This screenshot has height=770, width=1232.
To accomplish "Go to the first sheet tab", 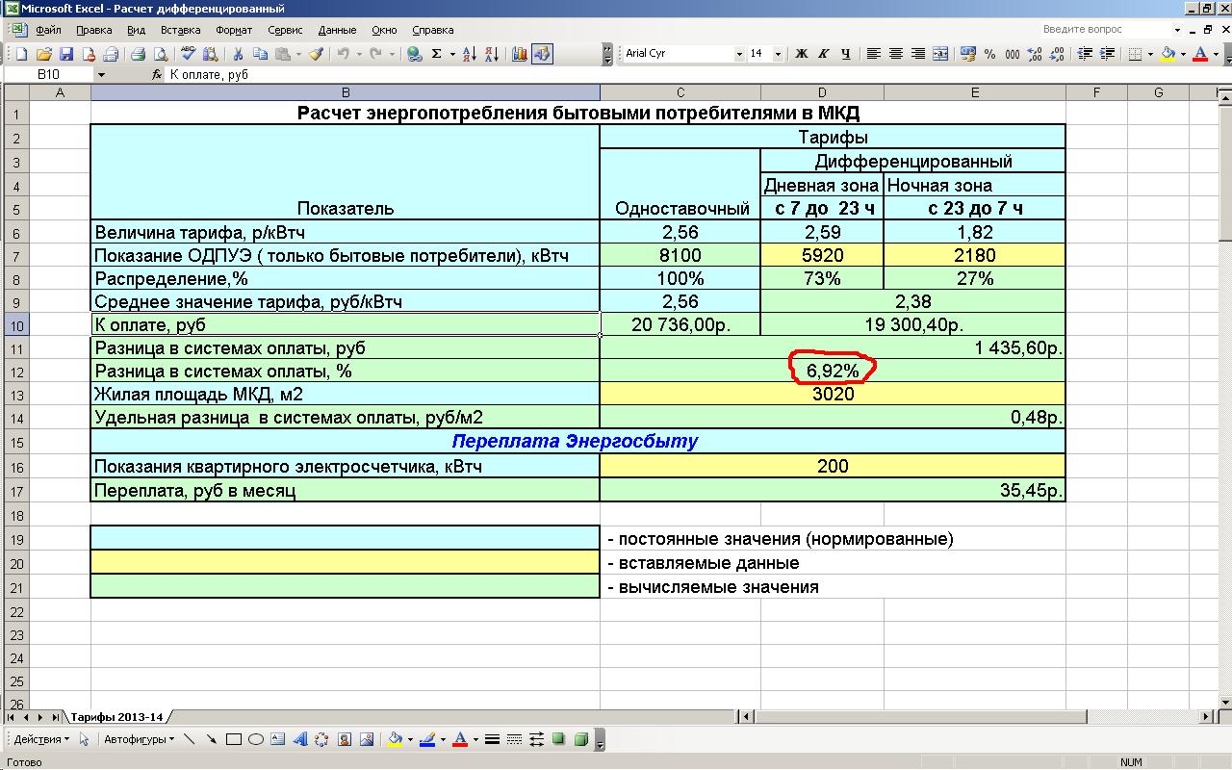I will [12, 717].
